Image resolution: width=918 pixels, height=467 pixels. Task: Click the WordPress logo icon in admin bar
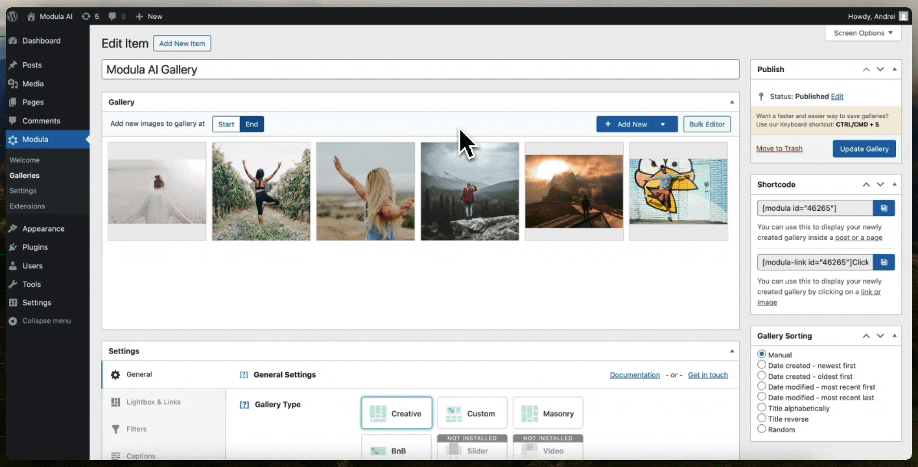pyautogui.click(x=12, y=16)
